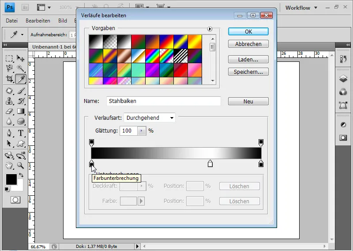Open Adjustments panel icon in right dock
Image resolution: width=353 pixels, height=251 pixels.
[343, 125]
